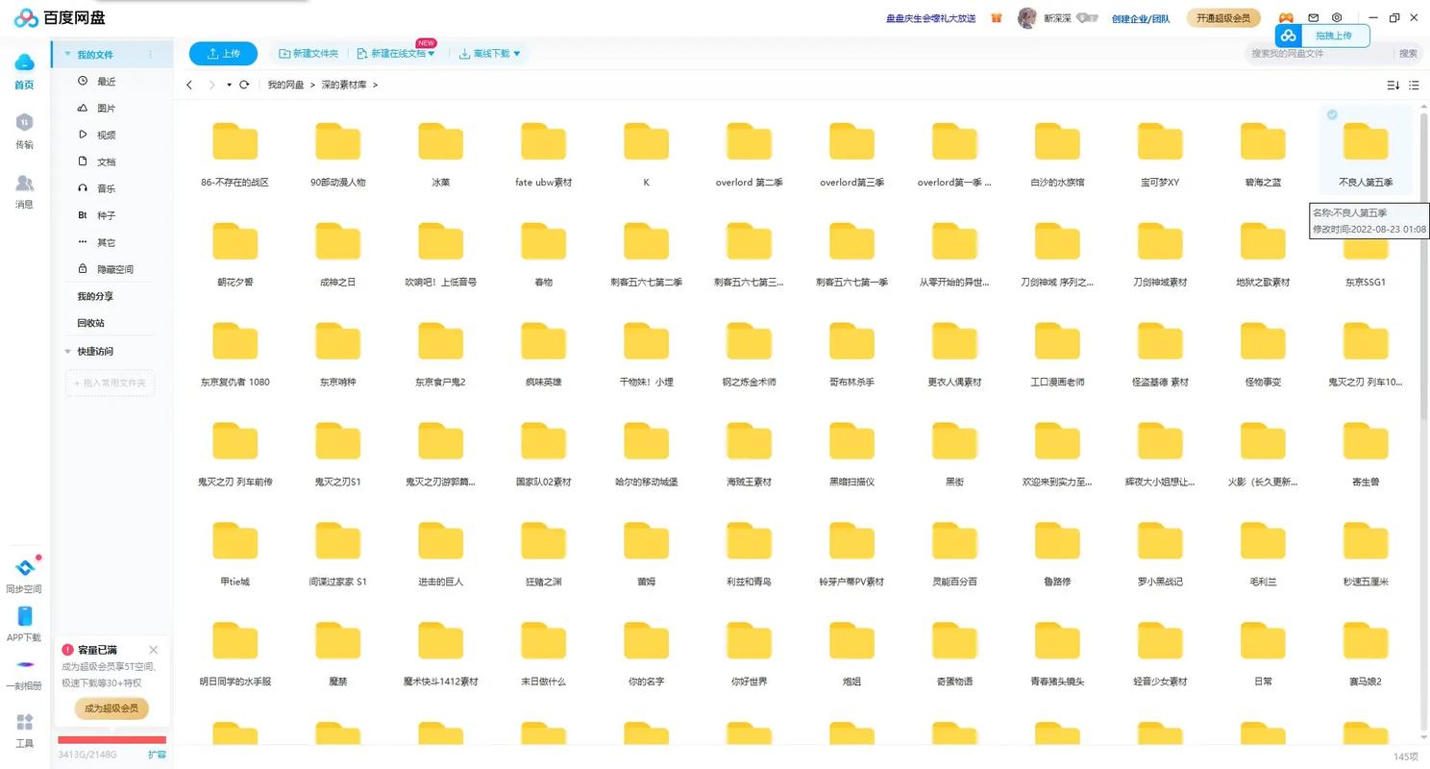Click the 开通超级会员 button
Viewport: 1430px width, 769px height.
(x=1223, y=17)
